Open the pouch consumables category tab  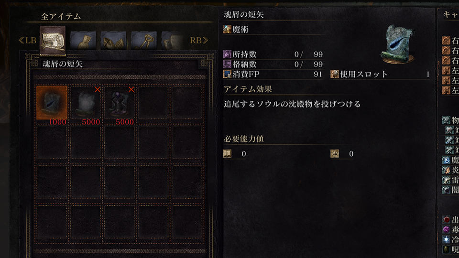[83, 41]
